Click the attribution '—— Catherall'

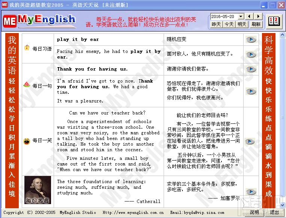coord(143,201)
